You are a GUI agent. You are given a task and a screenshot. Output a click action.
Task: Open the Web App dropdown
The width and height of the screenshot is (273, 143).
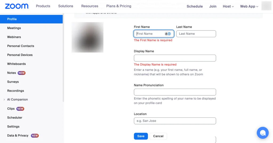[x=249, y=6]
